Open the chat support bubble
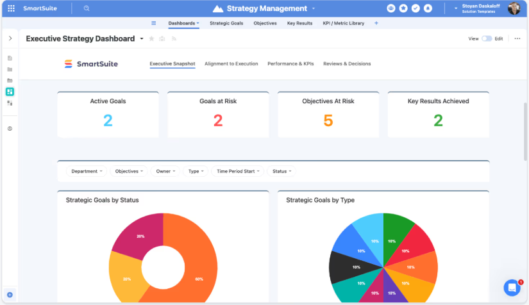Image resolution: width=529 pixels, height=305 pixels. (512, 288)
